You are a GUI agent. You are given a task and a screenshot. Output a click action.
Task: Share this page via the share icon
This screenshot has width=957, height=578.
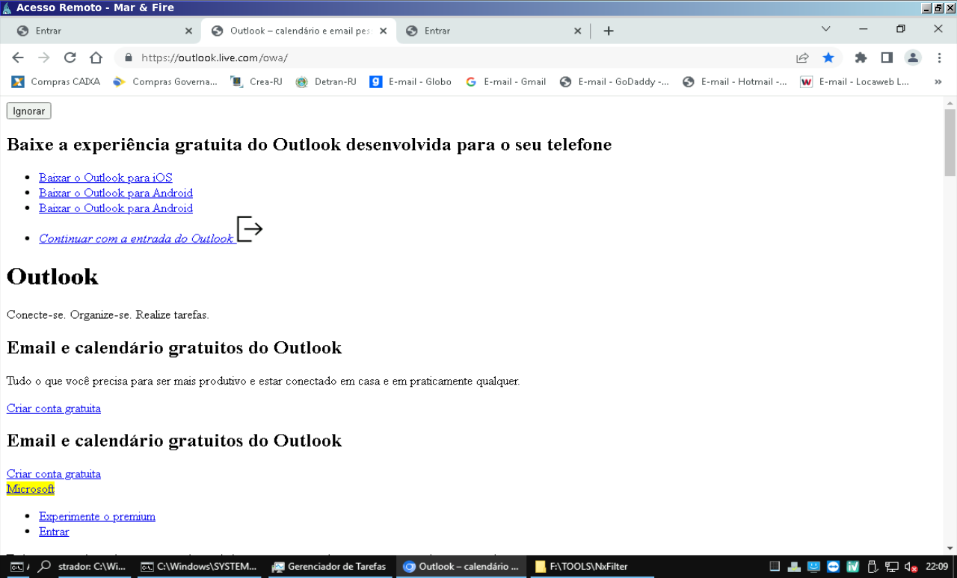click(802, 58)
